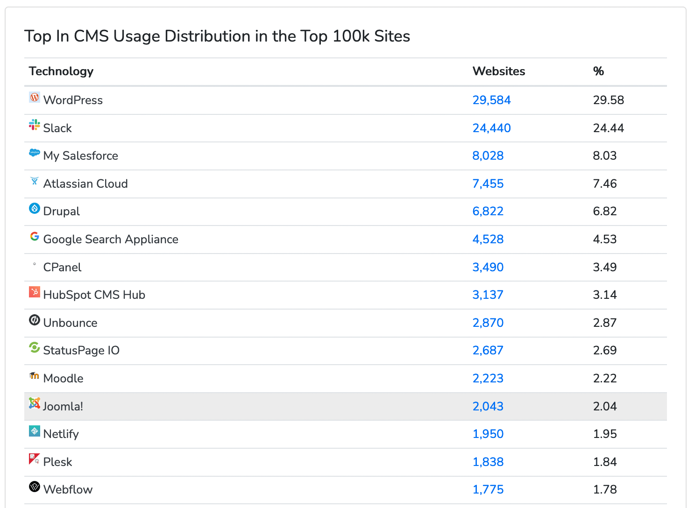Click the StatusPage IO icon
The image size is (695, 508).
point(35,347)
